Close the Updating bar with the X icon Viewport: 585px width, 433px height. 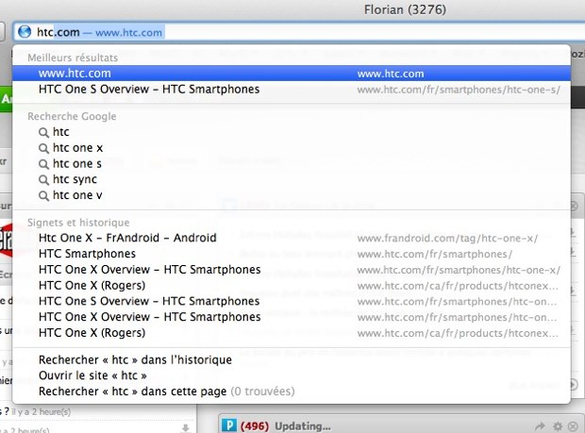tap(573, 426)
